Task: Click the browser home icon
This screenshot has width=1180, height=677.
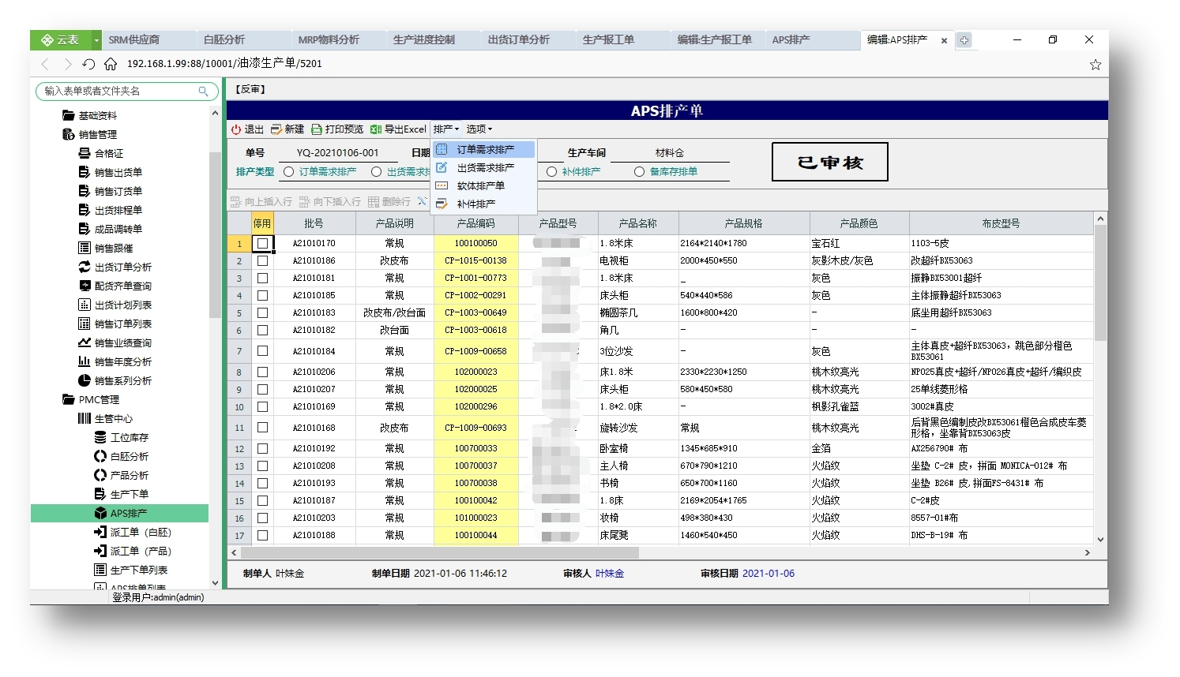Action: point(111,64)
